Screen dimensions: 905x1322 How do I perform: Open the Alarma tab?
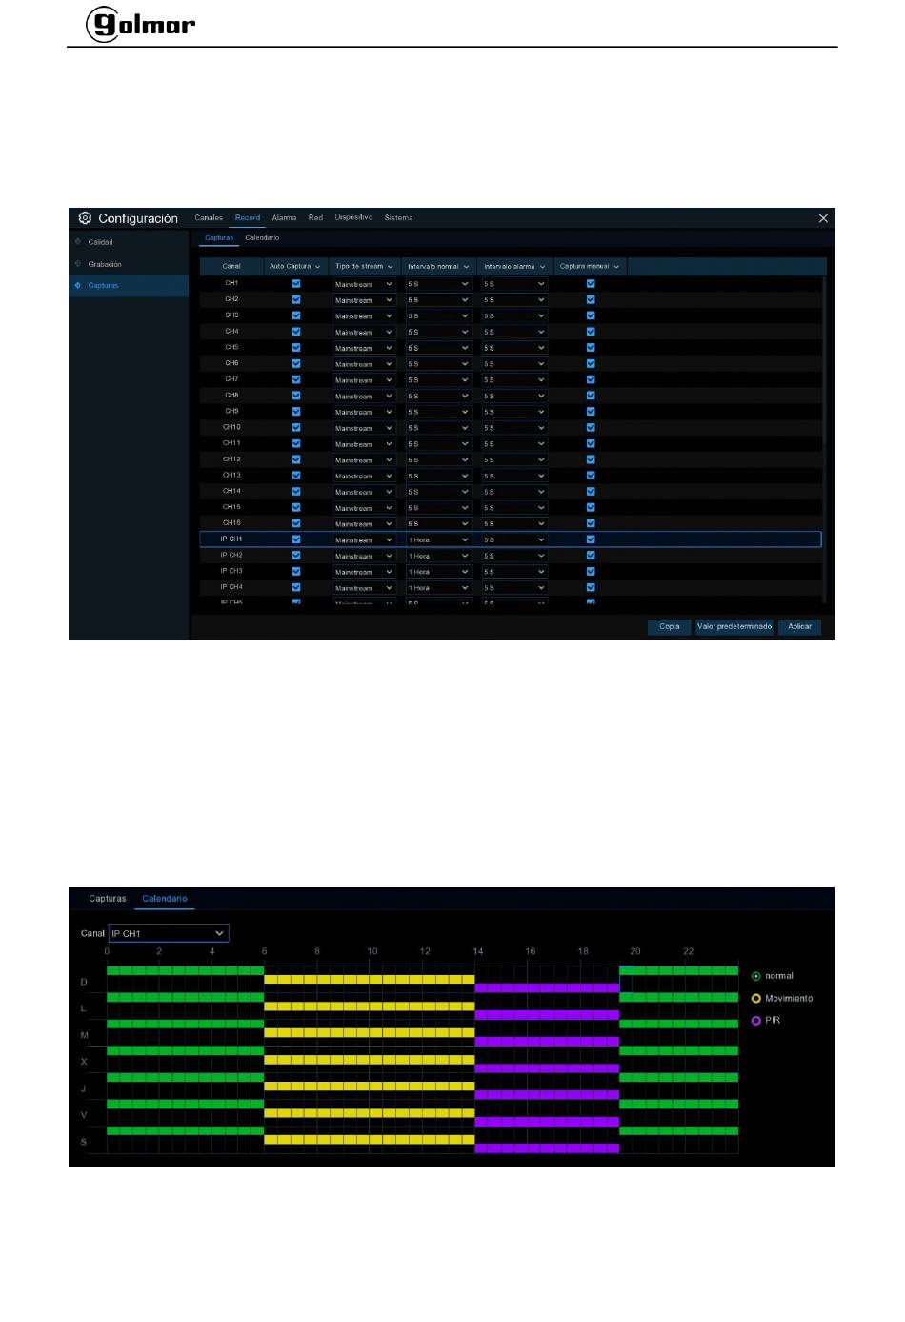coord(284,218)
